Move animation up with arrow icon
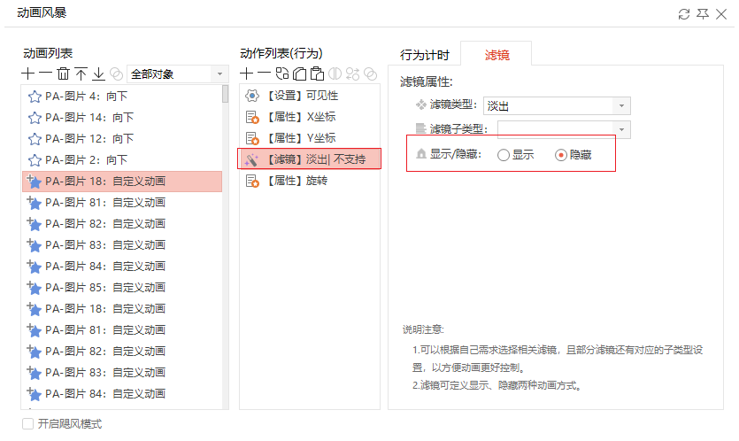The image size is (739, 441). tap(81, 73)
